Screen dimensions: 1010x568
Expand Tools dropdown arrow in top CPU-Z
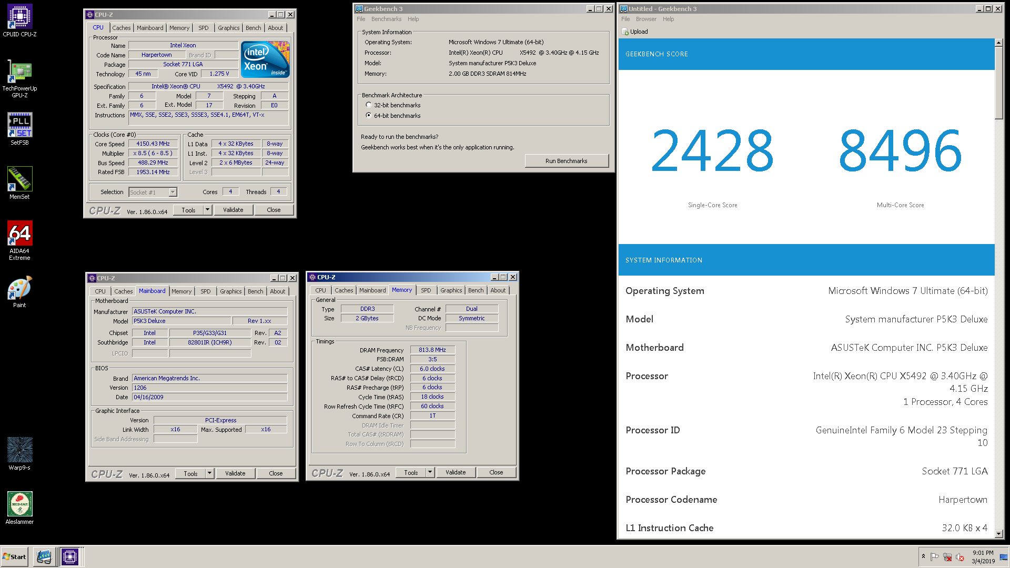tap(207, 210)
